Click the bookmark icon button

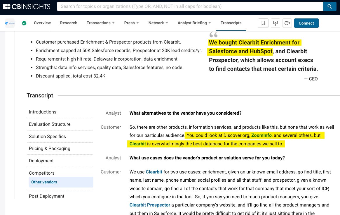[x=263, y=23]
